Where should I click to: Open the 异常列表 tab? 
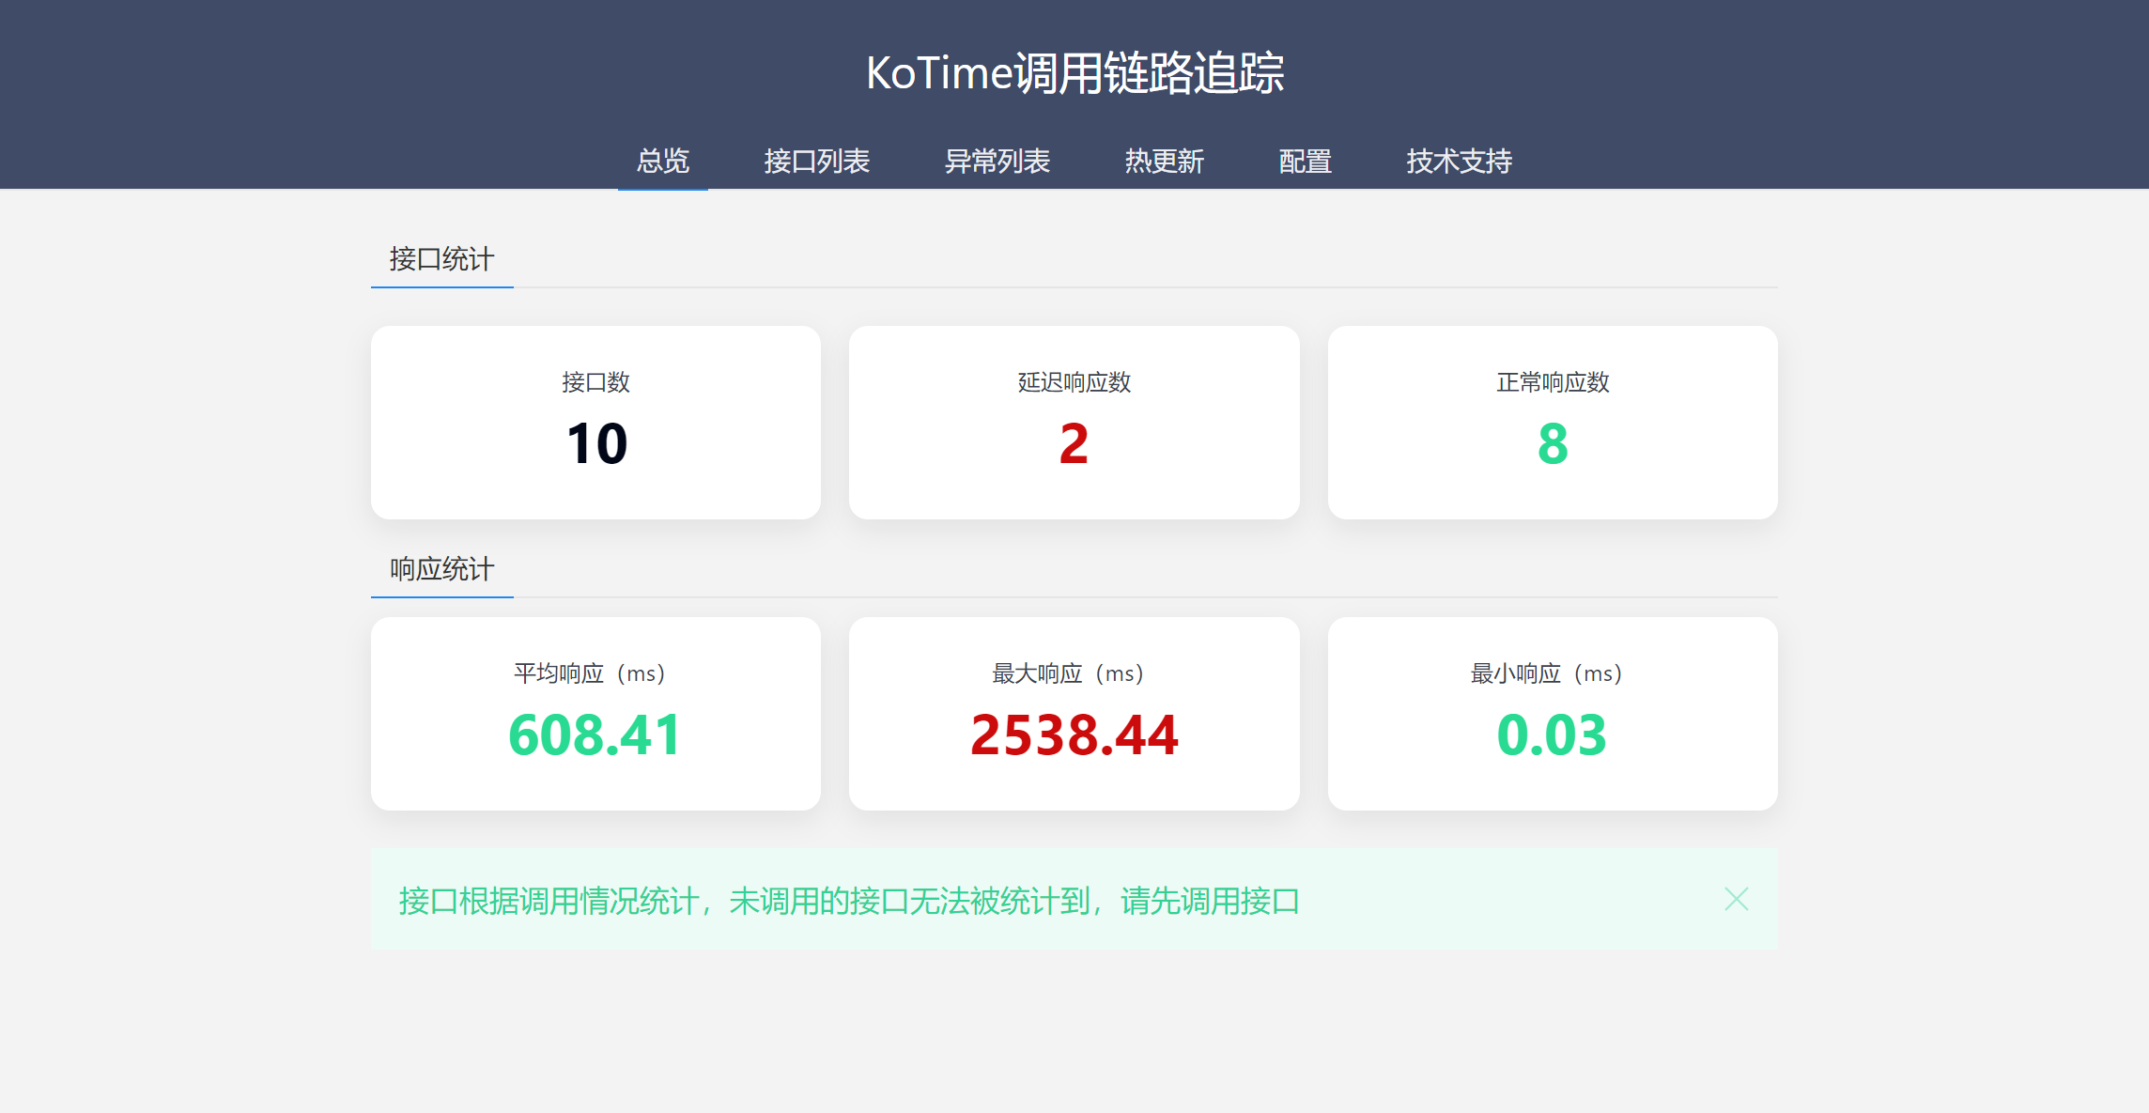[997, 162]
